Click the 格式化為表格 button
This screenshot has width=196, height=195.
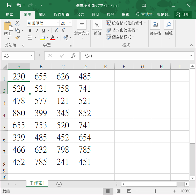point(122,30)
